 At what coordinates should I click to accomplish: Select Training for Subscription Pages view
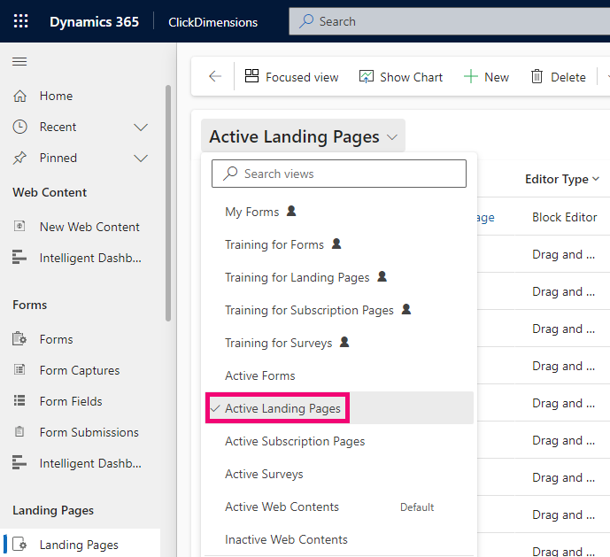click(339, 310)
